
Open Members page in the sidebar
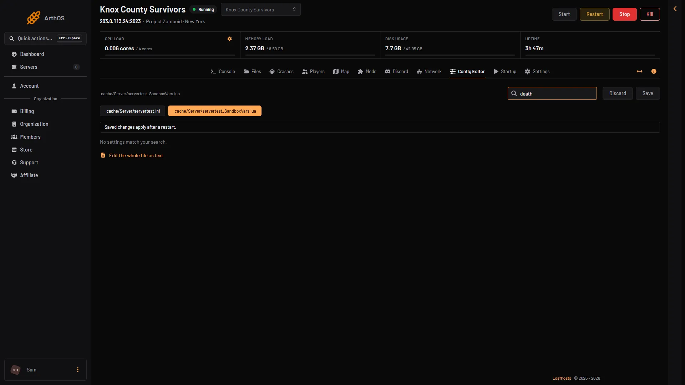(x=45, y=137)
